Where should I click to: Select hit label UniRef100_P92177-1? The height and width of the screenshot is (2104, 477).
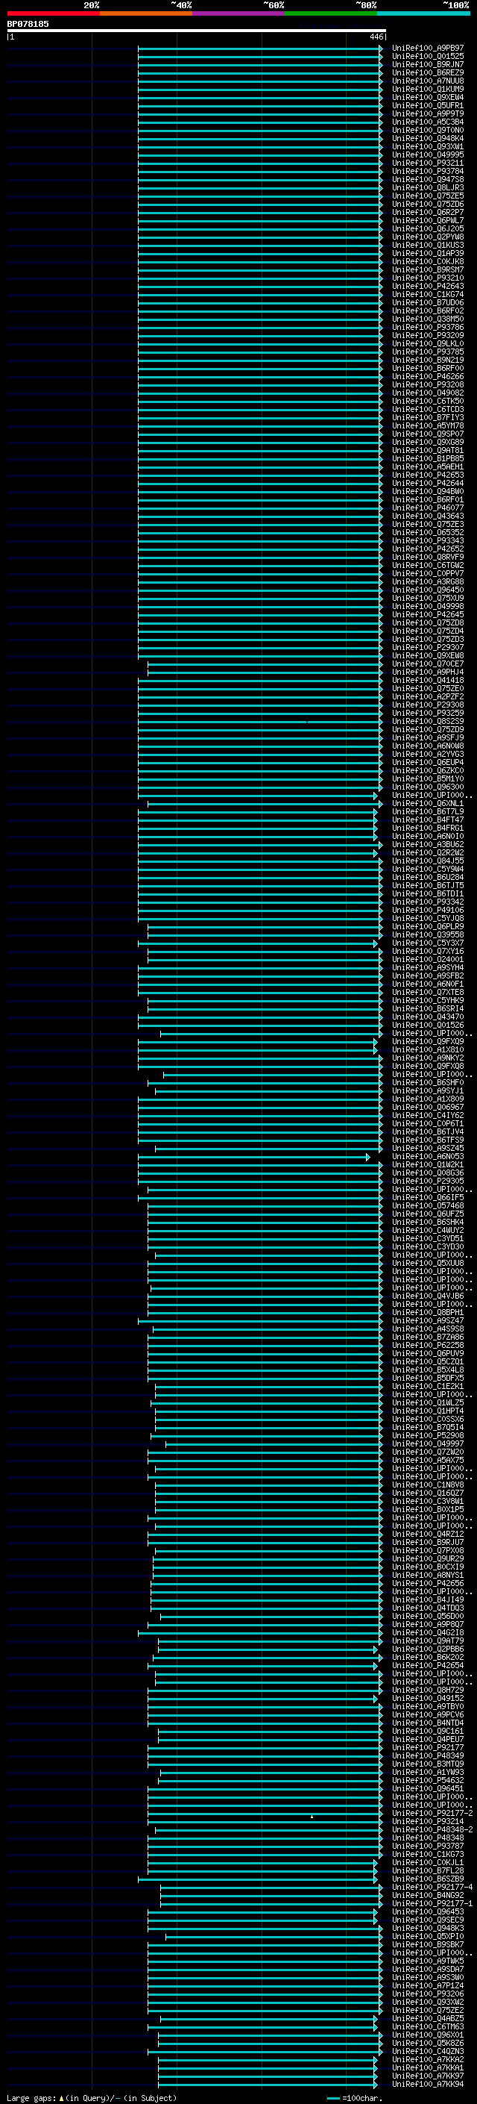pyautogui.click(x=432, y=1903)
